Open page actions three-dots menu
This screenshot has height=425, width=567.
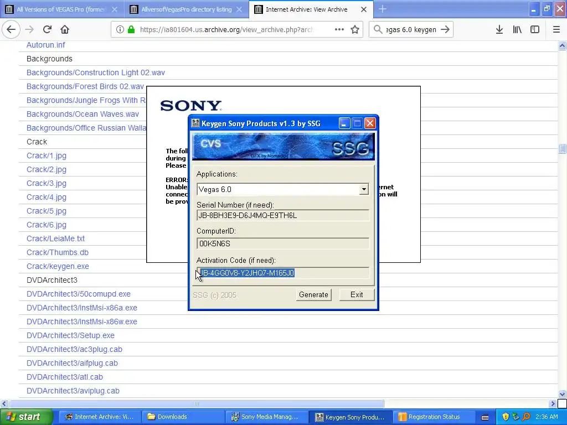click(x=339, y=30)
